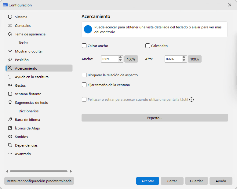Click the Avanzado ellipsis icon
The width and height of the screenshot is (237, 189).
(10, 154)
